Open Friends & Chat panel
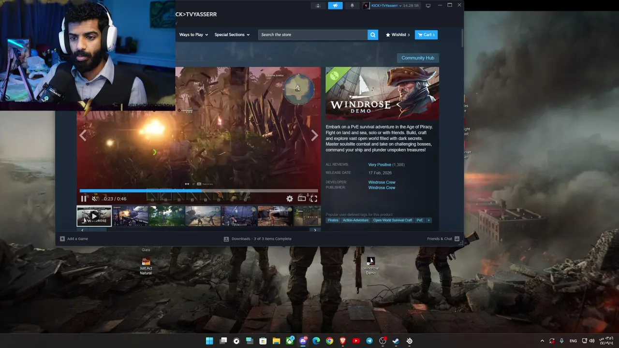619x348 pixels. [x=443, y=239]
